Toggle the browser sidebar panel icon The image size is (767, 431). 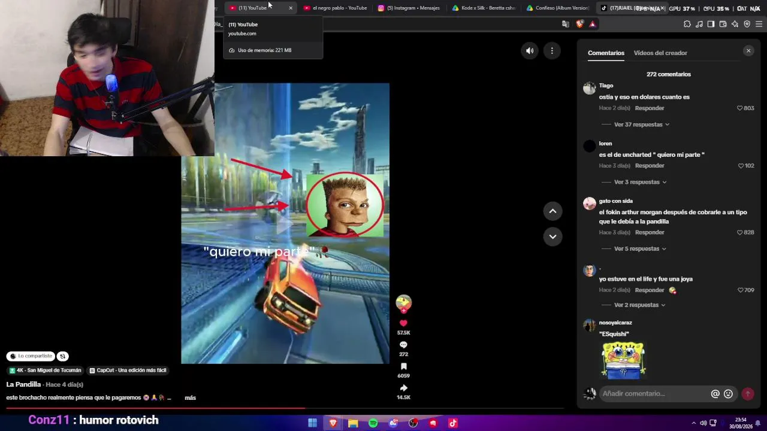tap(711, 24)
